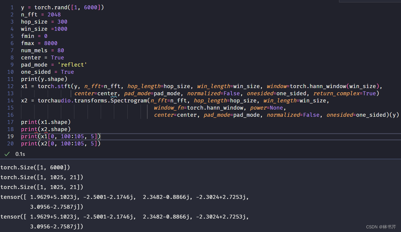401x232 pixels.
Task: Click the second torch.Size([1, 1025, 21]) output
Action: [42, 187]
